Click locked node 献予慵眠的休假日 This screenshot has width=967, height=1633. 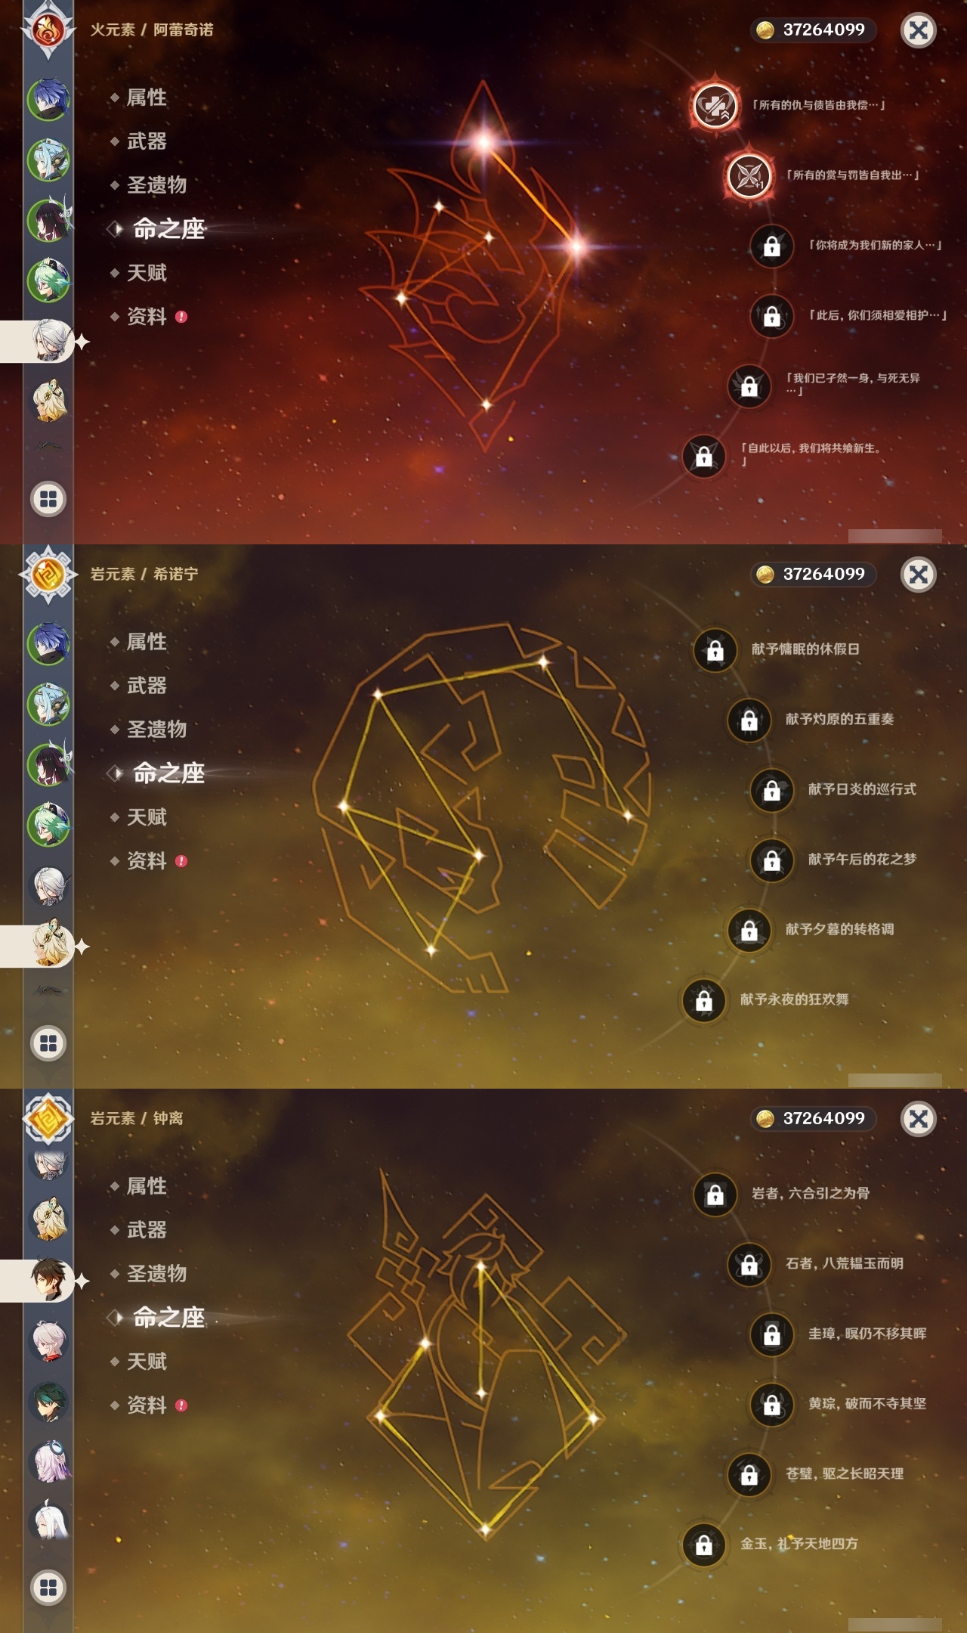click(715, 649)
